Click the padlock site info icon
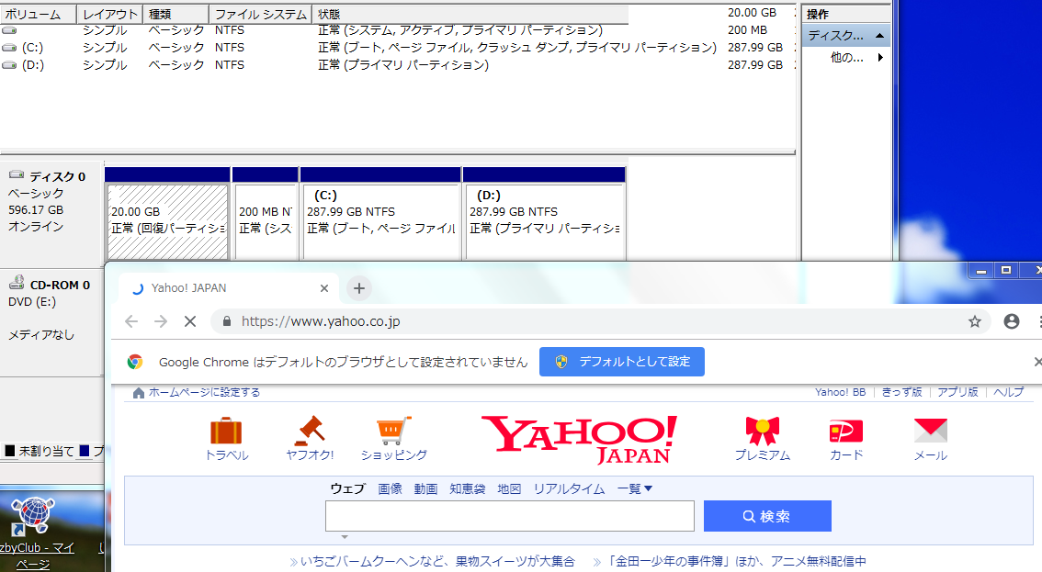This screenshot has width=1042, height=572. [x=227, y=321]
